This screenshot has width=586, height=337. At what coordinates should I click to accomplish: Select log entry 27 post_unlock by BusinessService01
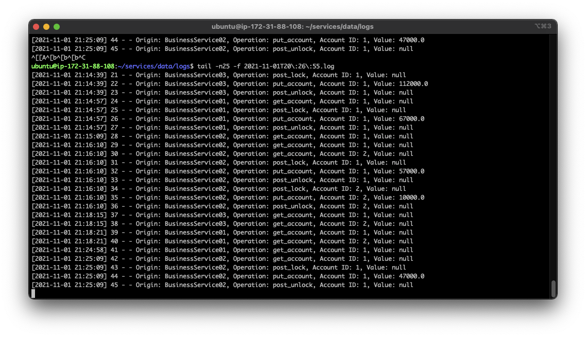pos(222,128)
